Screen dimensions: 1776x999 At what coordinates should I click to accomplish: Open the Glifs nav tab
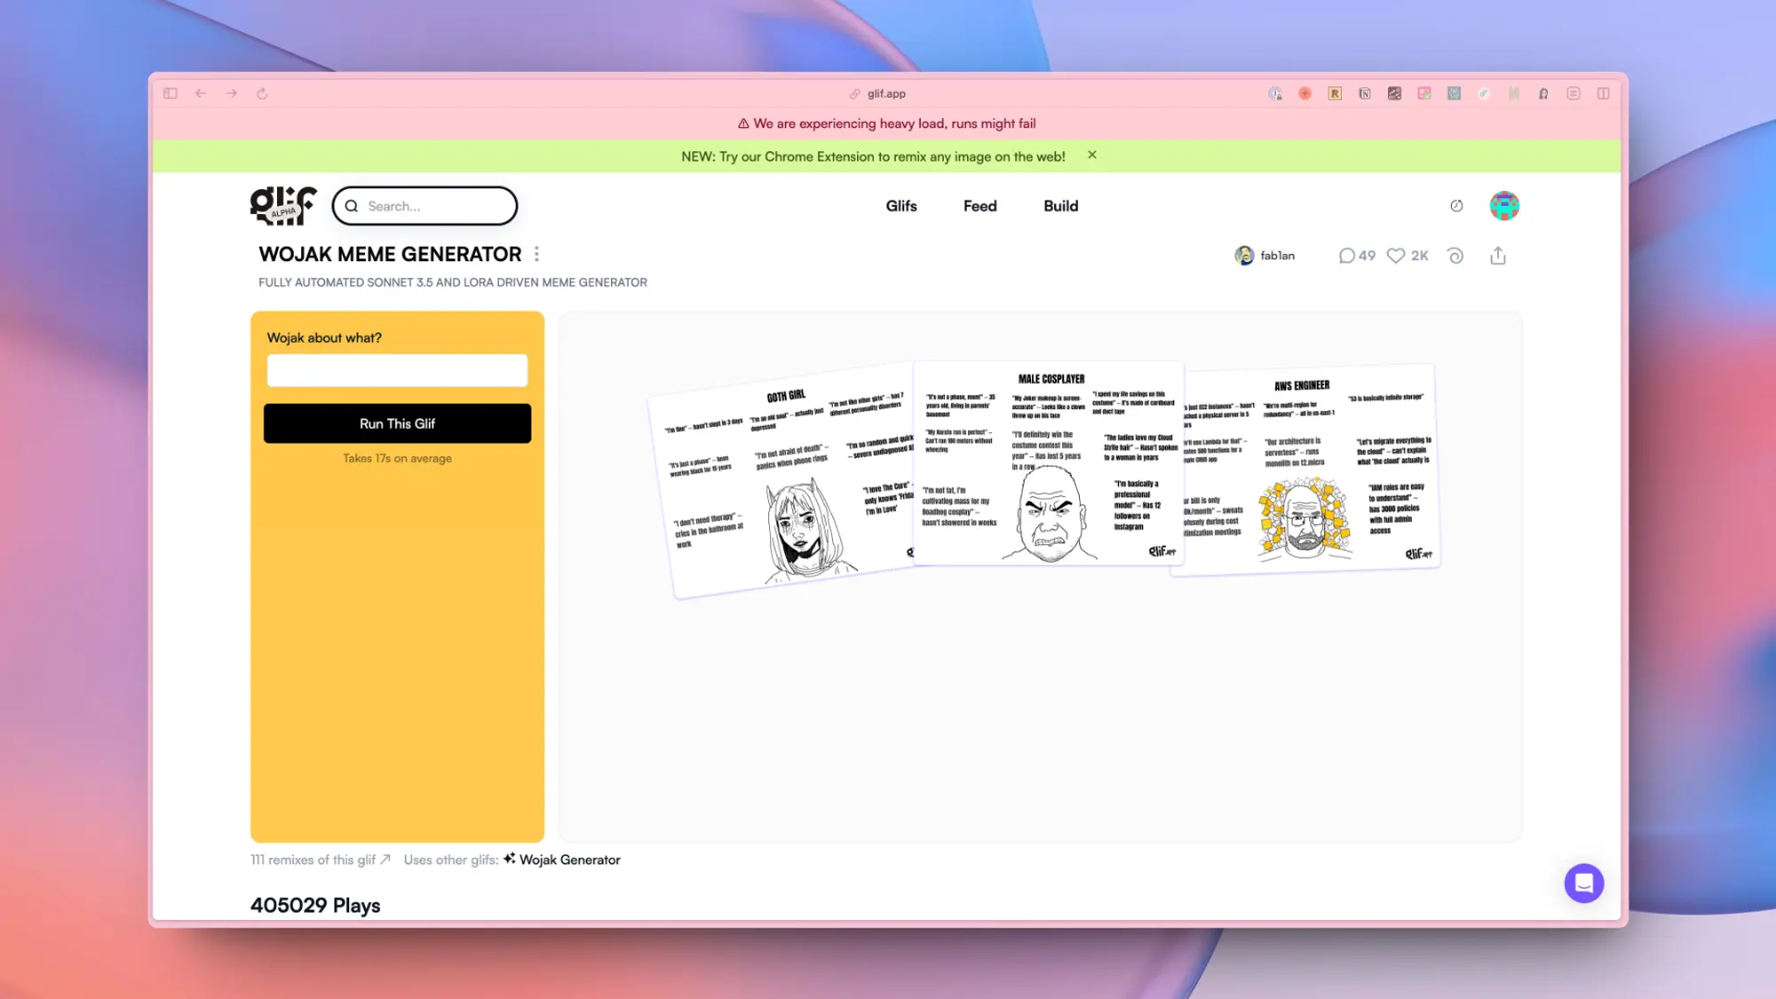coord(900,206)
